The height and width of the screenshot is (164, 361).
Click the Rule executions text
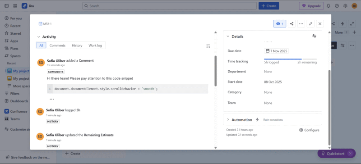pos(273,120)
